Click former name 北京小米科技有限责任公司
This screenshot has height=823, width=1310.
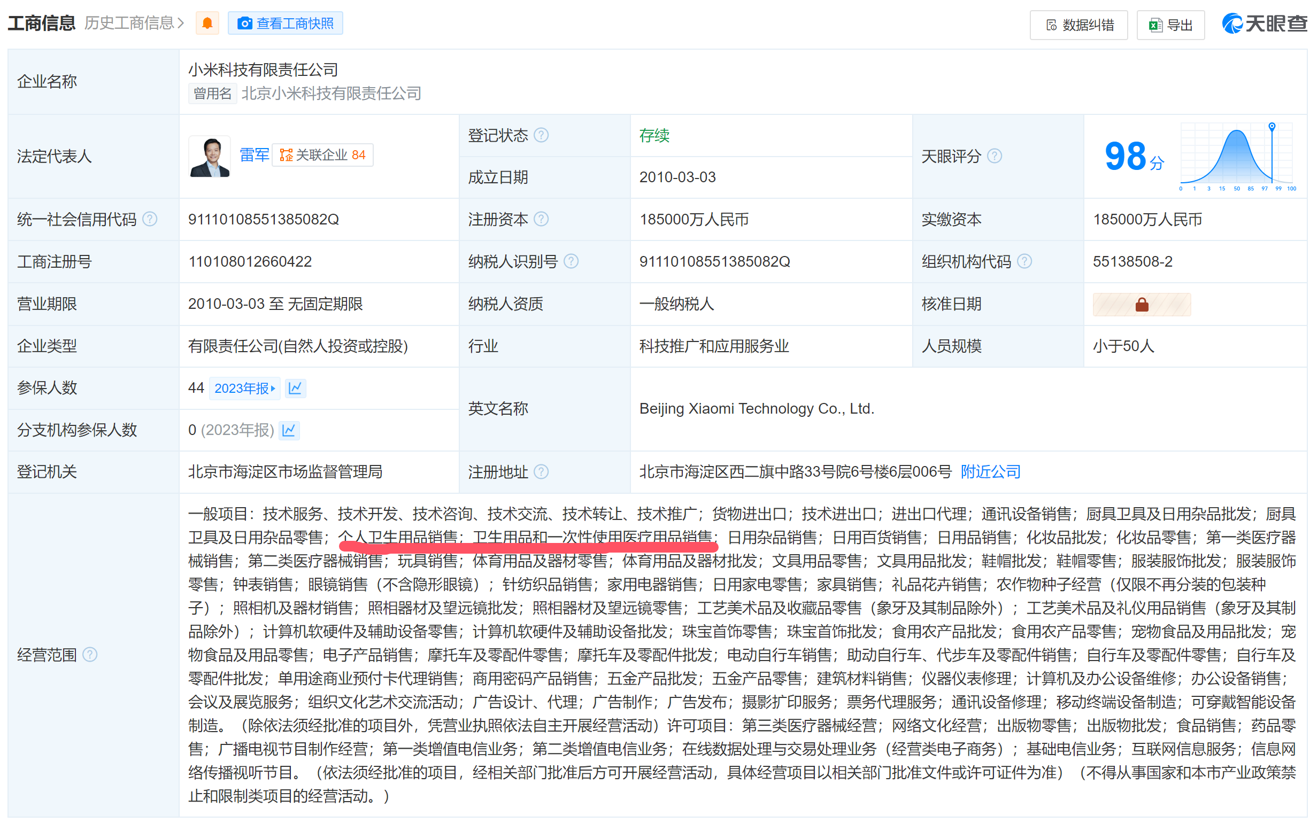tap(332, 94)
